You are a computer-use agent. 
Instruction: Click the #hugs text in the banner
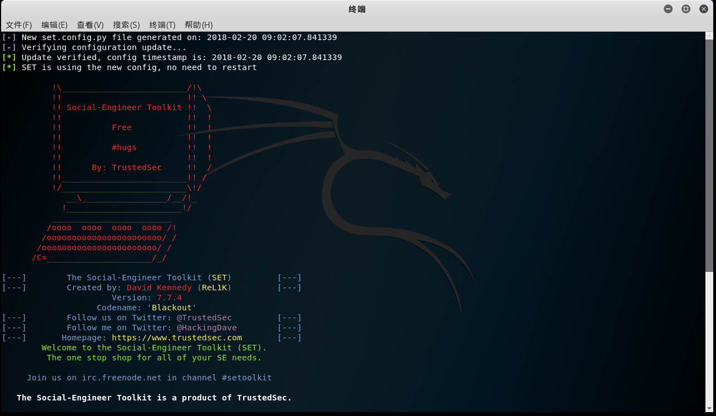click(124, 147)
